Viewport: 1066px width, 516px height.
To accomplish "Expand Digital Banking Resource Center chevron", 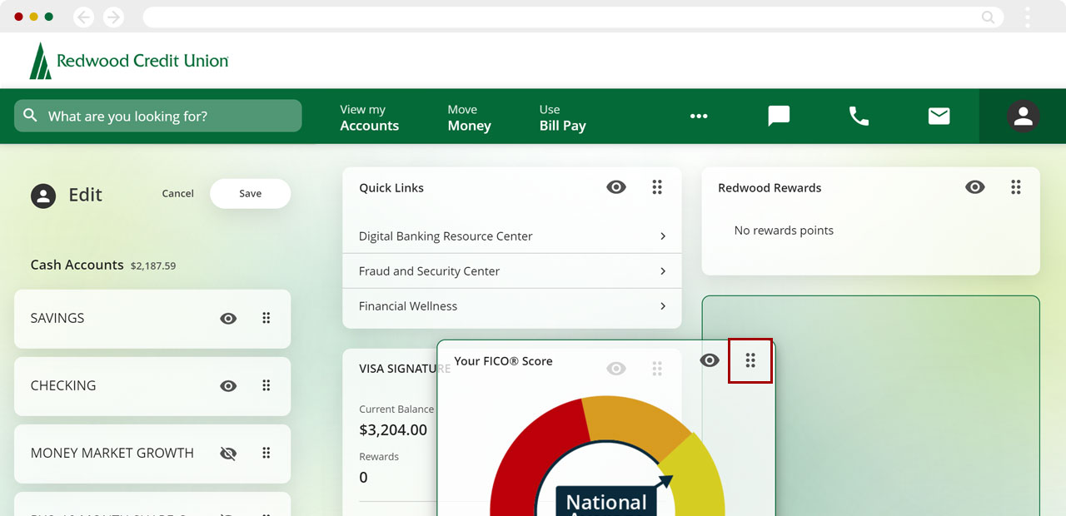I will [x=663, y=236].
